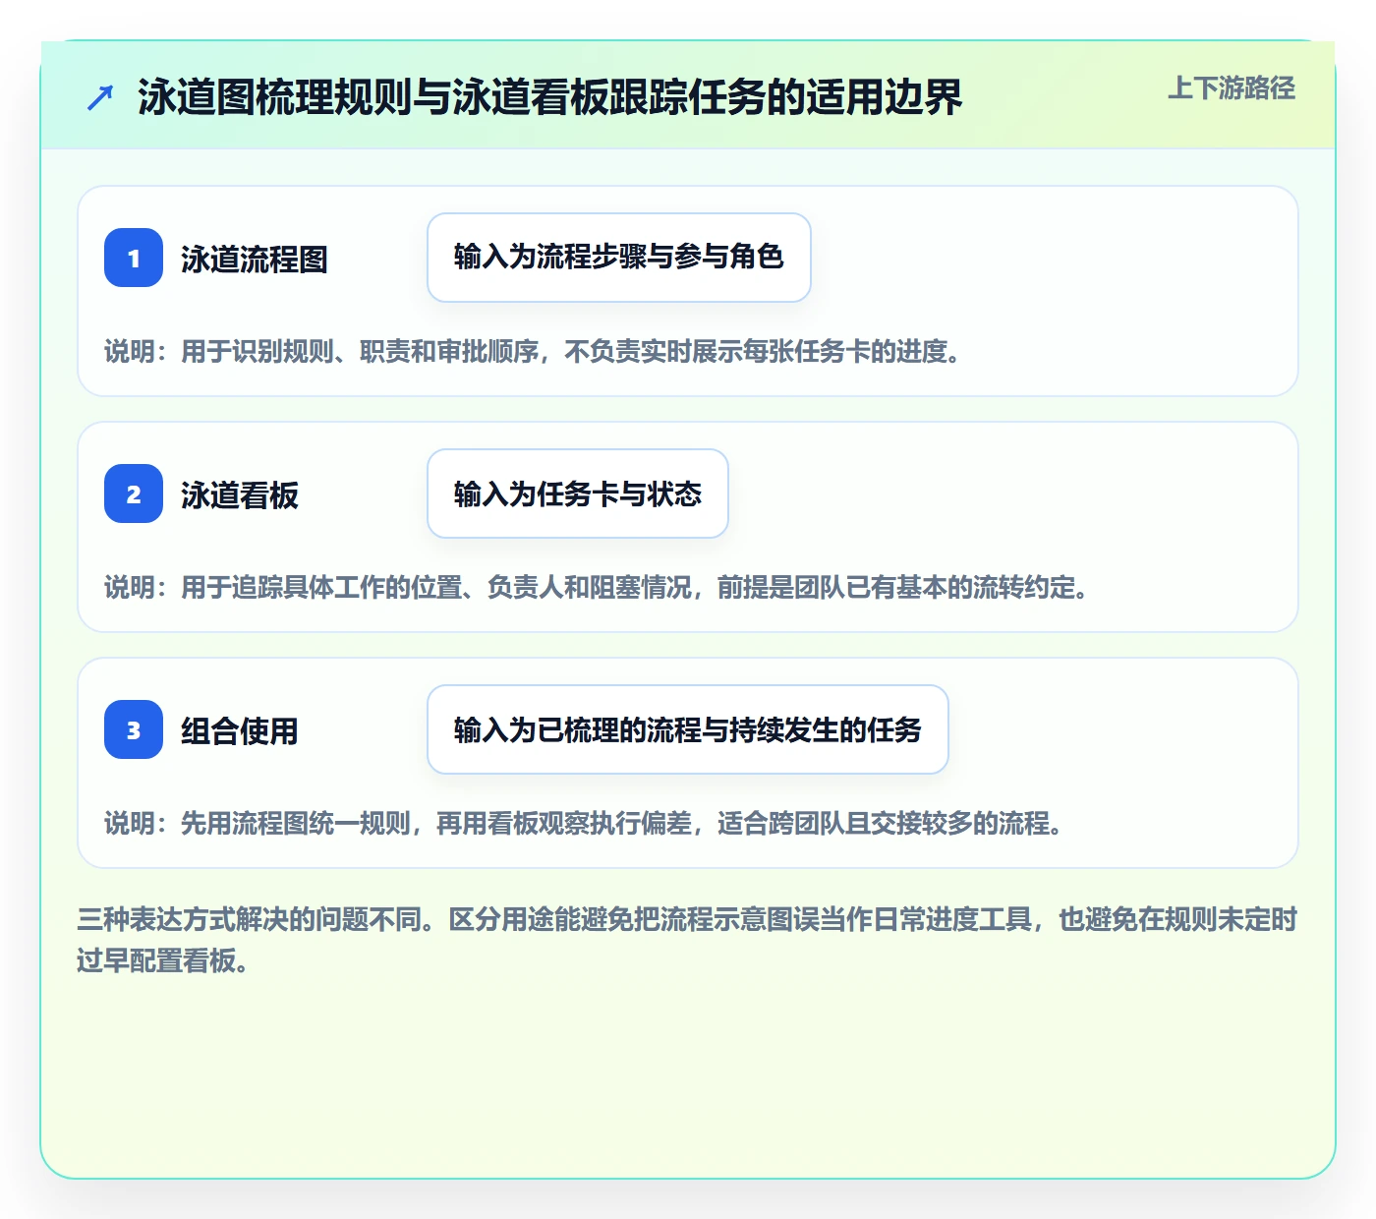Click the title 泳道图梳理规则与泳道看板跟踪任务的适用边界
Viewport: 1376px width, 1219px height.
tap(549, 97)
